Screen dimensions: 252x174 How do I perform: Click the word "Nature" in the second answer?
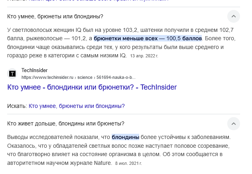102,163
